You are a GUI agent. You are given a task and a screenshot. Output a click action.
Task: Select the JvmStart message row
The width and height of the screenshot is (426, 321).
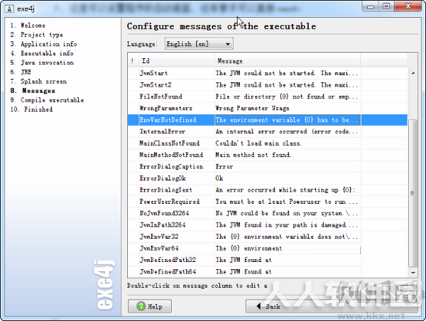pos(267,73)
